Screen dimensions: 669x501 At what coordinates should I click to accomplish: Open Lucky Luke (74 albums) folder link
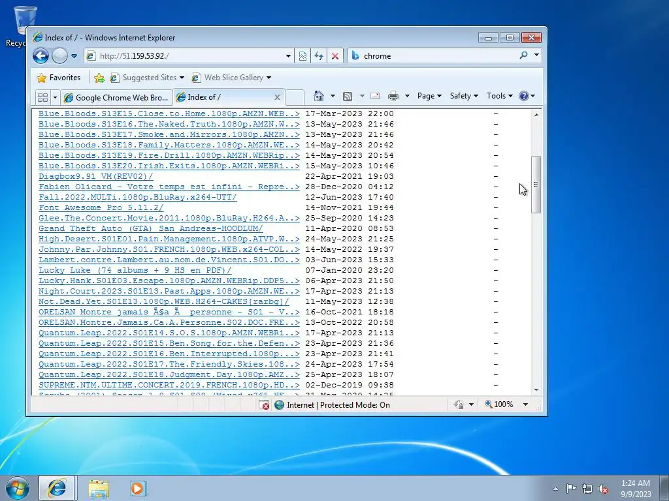pos(135,270)
